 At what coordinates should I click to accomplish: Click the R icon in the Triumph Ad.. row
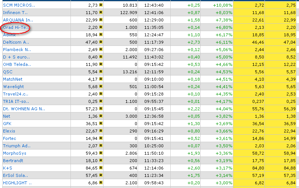tap(101, 146)
